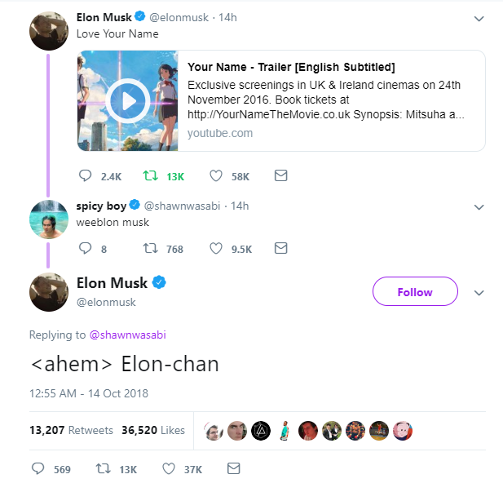Click the reply icon on Love Your Name tweet
503x492 pixels.
[85, 175]
